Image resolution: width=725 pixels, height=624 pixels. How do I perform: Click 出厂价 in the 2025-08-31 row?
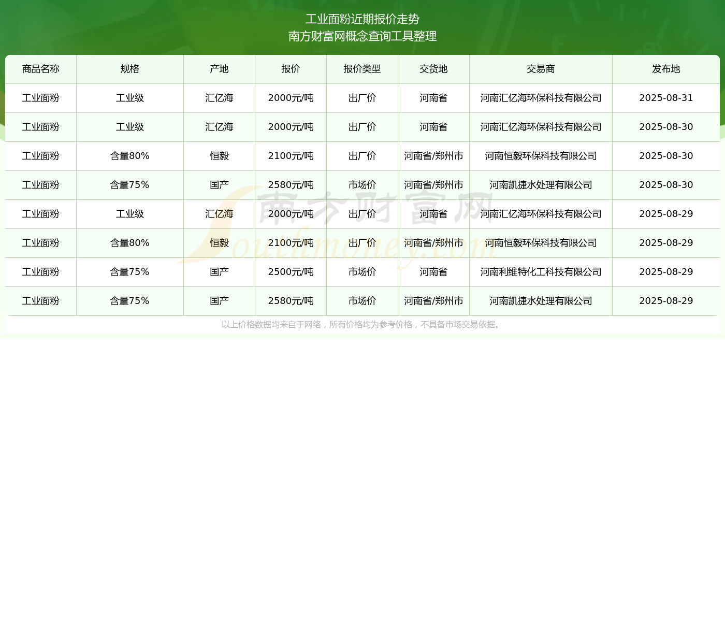click(363, 98)
